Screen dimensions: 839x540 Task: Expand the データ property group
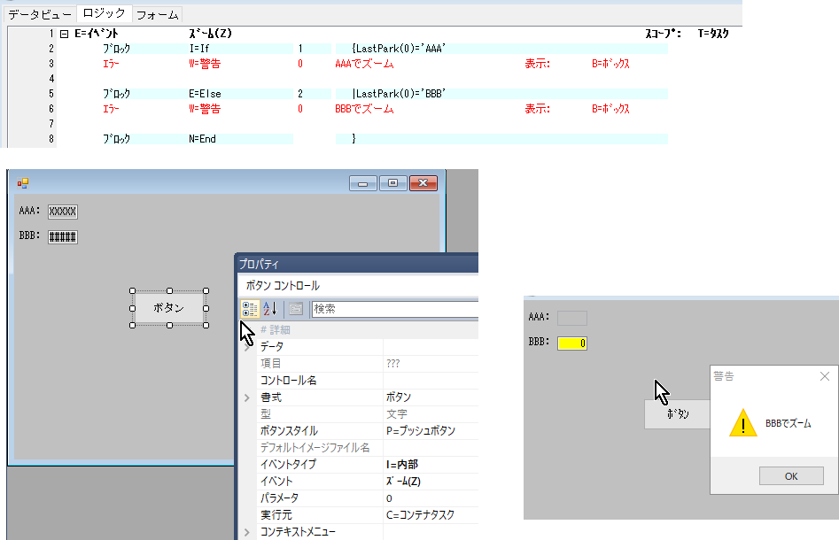[x=247, y=347]
